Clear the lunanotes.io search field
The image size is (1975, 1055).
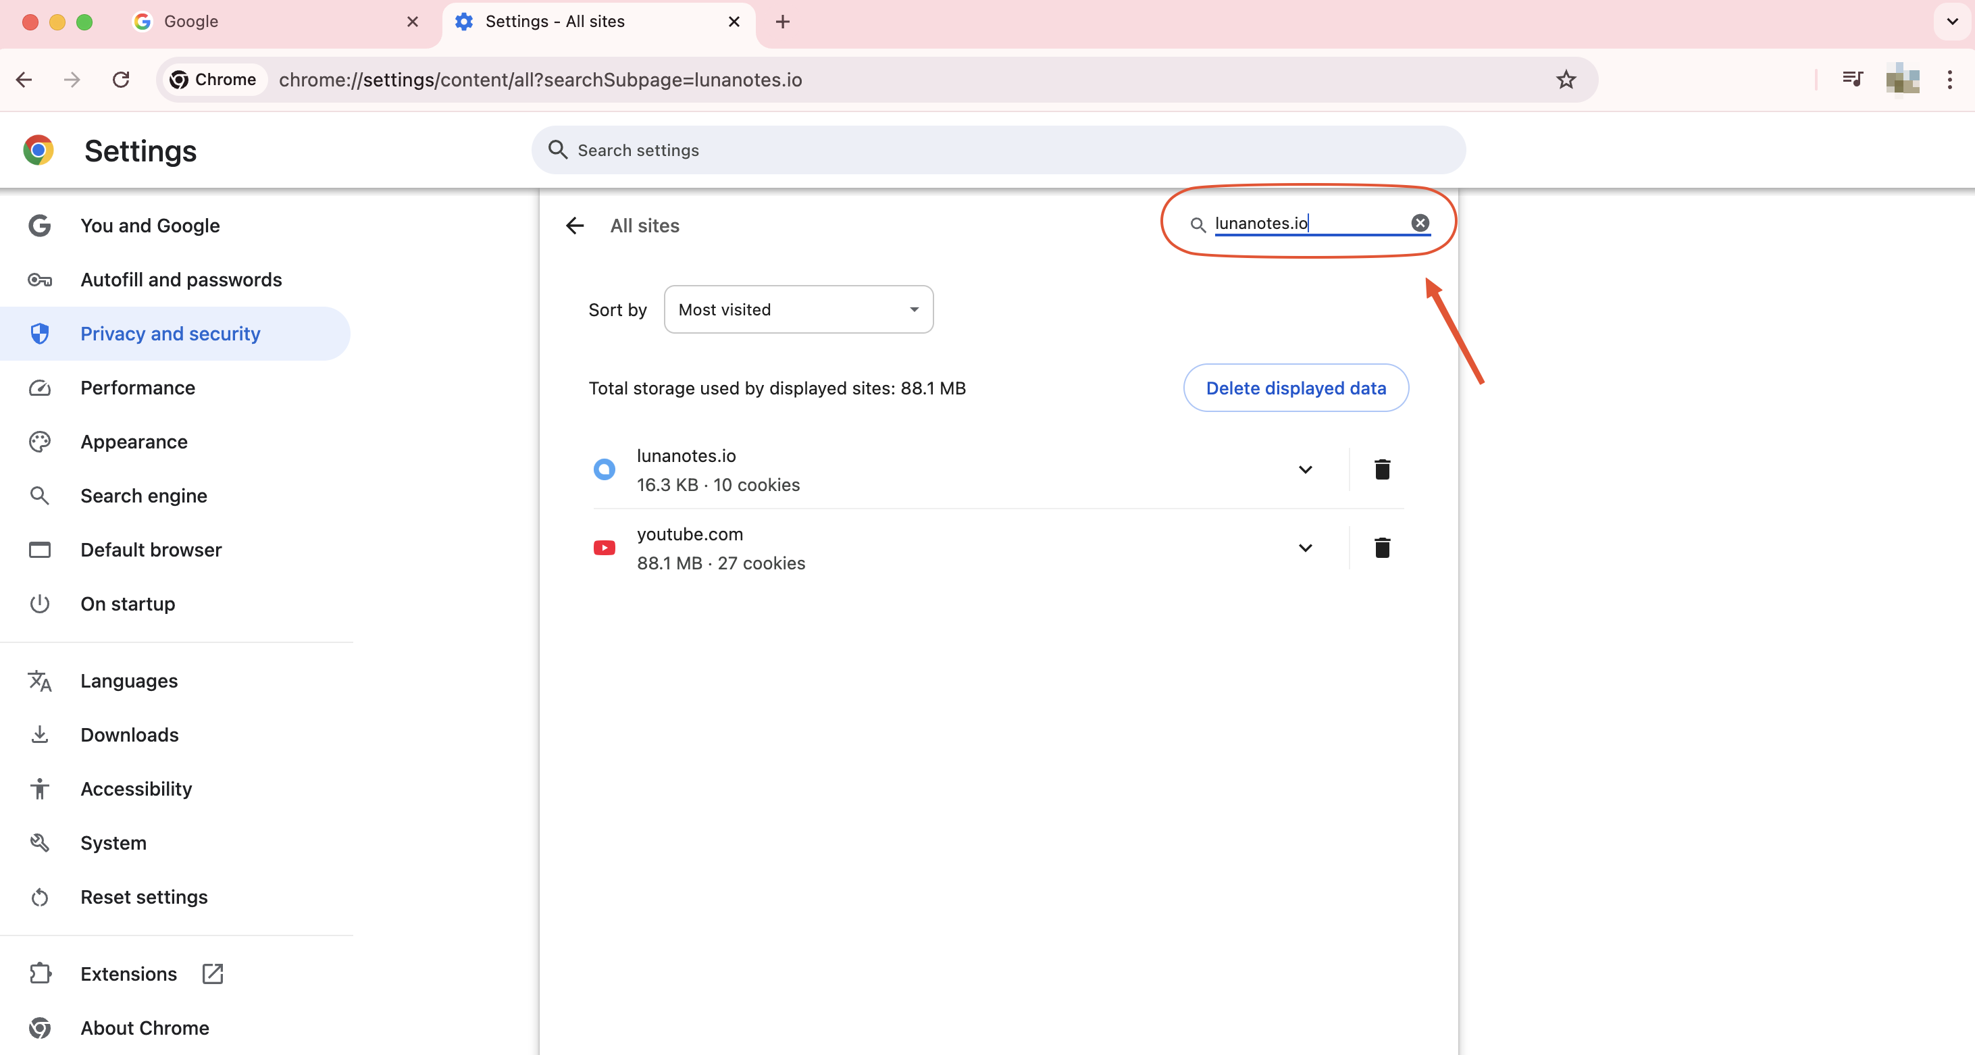click(1420, 223)
